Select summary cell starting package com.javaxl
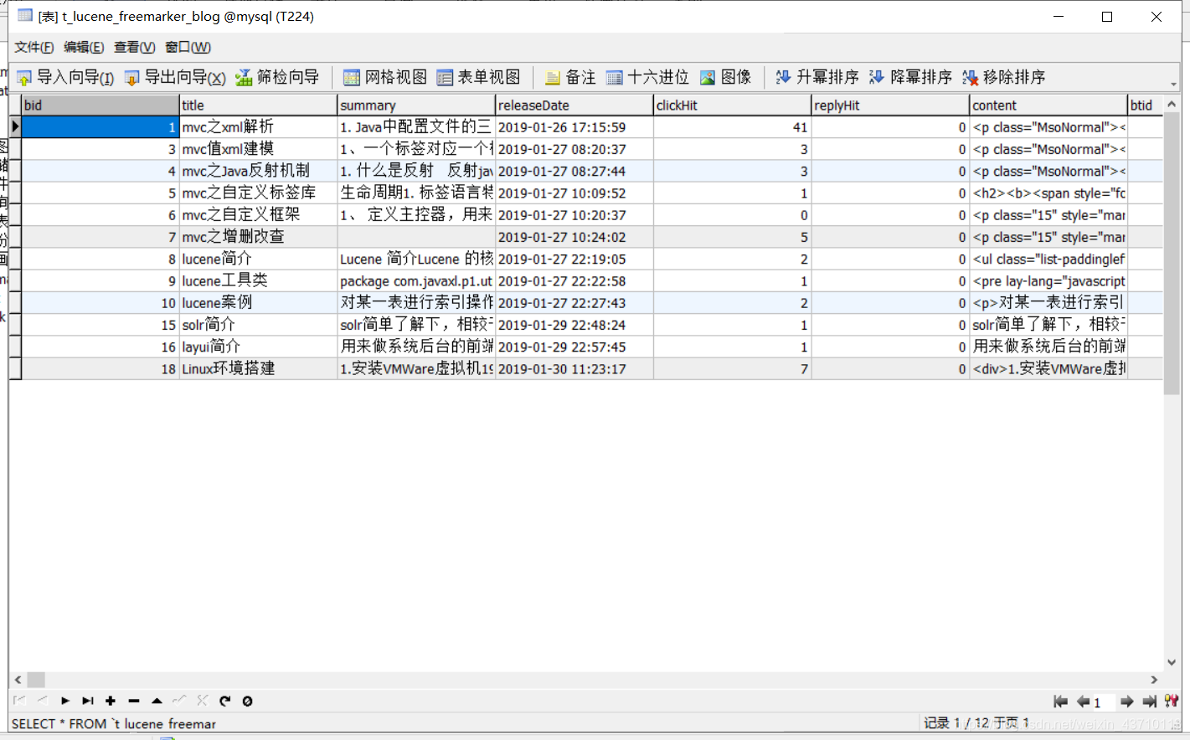This screenshot has height=740, width=1190. click(416, 280)
